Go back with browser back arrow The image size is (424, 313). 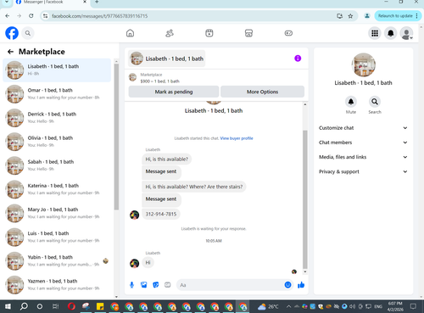coord(8,16)
